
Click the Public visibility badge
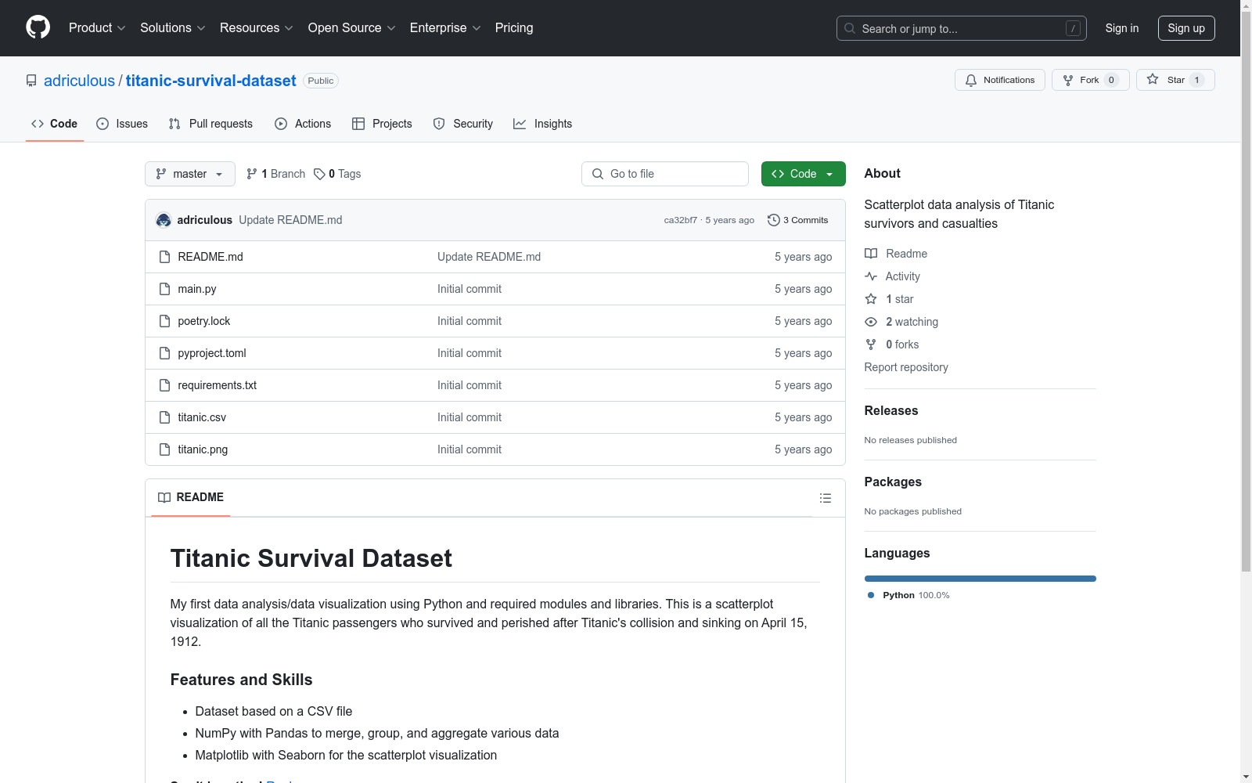click(x=321, y=81)
